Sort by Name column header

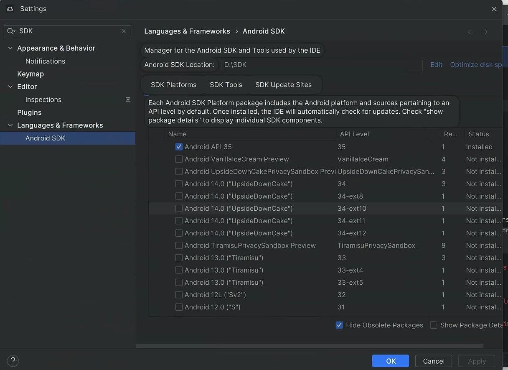pos(249,134)
